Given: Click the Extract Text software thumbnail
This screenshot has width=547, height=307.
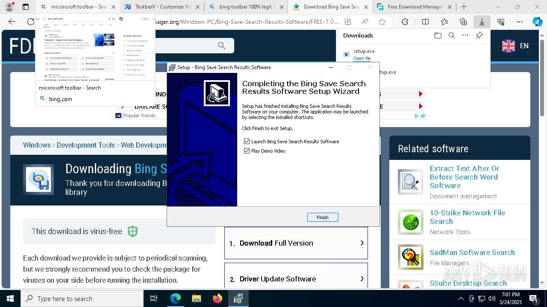Looking at the screenshot, I should [411, 182].
